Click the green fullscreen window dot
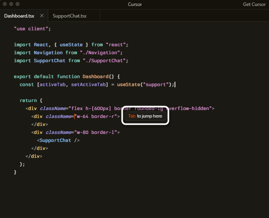This screenshot has width=269, height=218. [18, 4]
